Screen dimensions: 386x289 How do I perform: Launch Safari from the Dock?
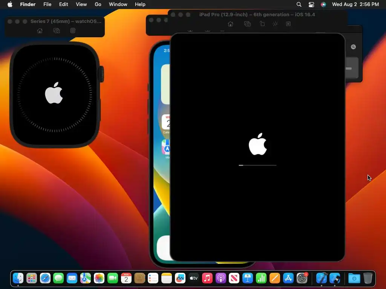45,278
